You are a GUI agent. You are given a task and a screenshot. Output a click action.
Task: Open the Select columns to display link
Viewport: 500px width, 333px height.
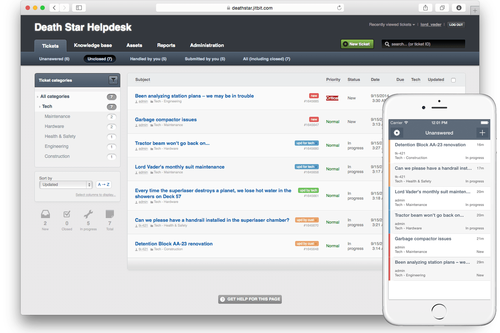click(95, 194)
